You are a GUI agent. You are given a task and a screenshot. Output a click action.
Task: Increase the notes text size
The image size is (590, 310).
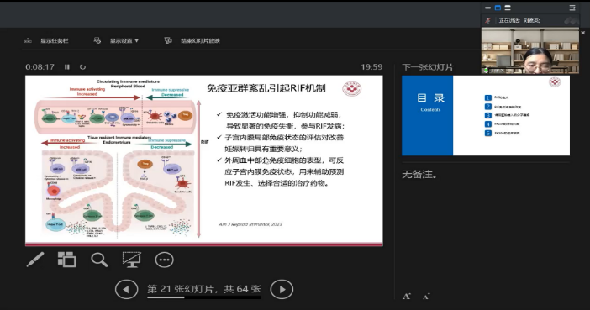click(x=407, y=297)
